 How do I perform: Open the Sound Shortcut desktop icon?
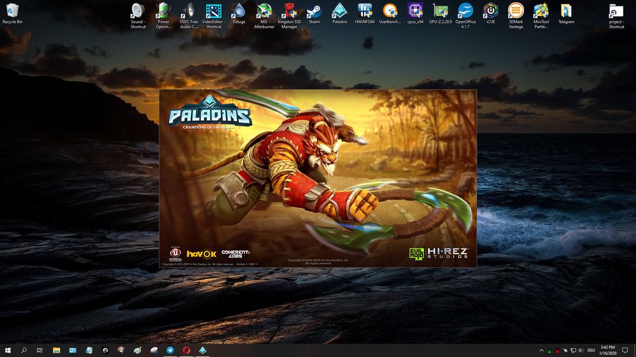click(x=138, y=15)
